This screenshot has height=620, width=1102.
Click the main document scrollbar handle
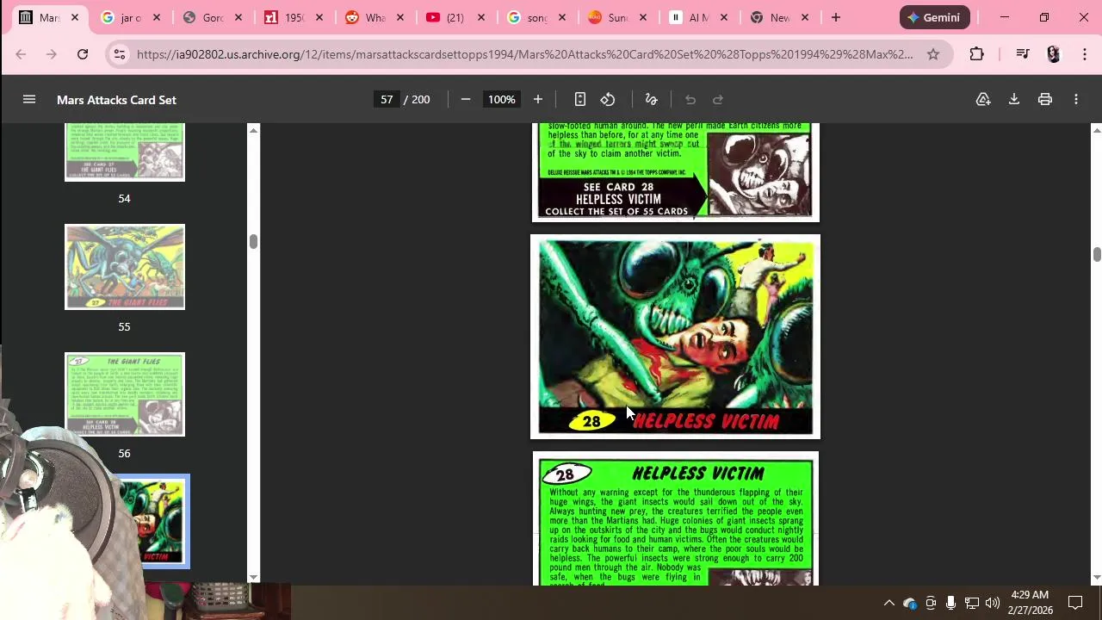pos(1096,255)
